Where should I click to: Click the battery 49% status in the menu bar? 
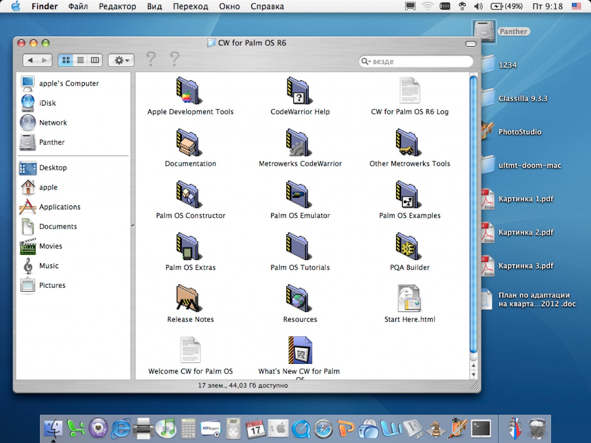[x=506, y=6]
